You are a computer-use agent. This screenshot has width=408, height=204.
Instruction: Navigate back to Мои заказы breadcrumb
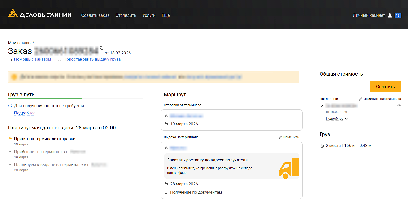pyautogui.click(x=20, y=43)
